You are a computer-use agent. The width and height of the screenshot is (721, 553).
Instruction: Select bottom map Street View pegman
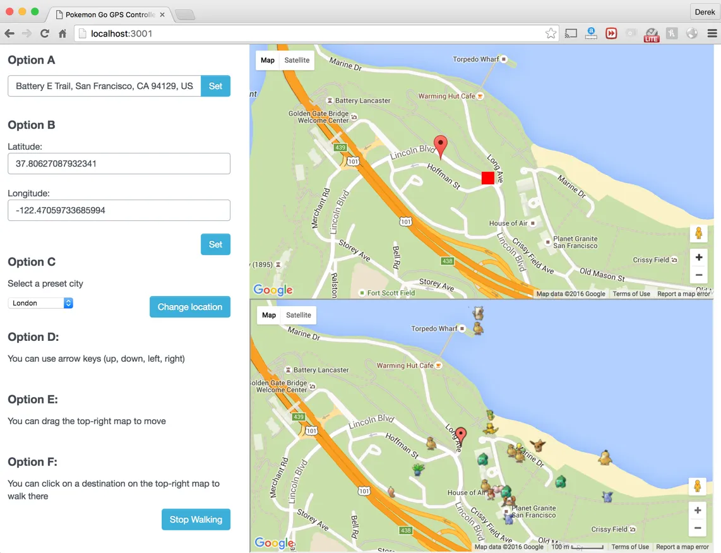698,486
